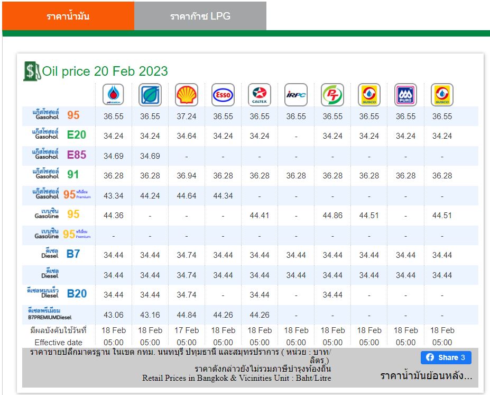
Task: Click the IRPC brand logo
Action: click(296, 95)
